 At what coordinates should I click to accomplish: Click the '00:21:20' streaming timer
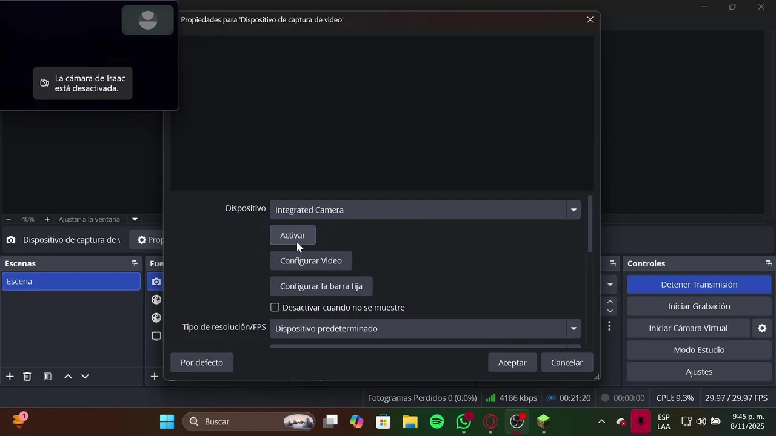[x=569, y=398]
